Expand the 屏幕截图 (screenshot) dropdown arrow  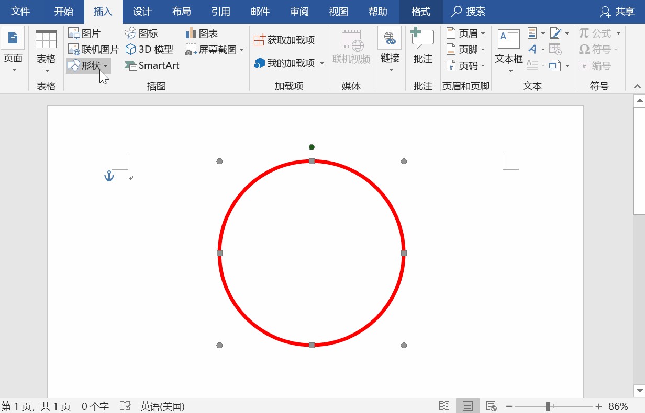(242, 50)
